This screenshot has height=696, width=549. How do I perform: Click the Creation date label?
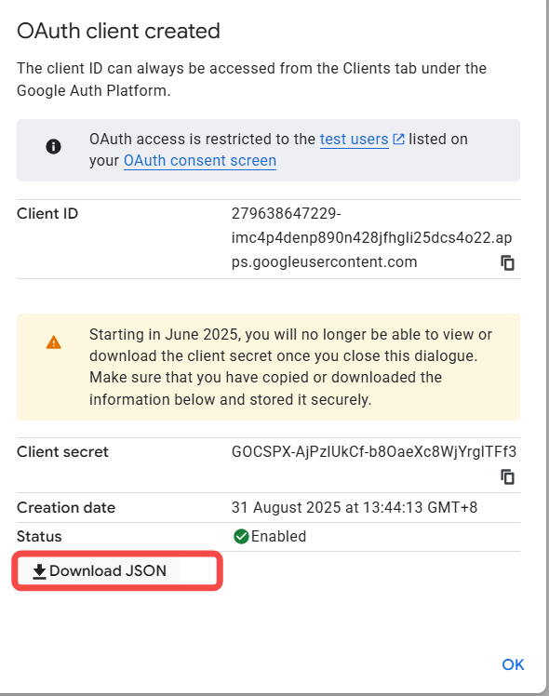(66, 507)
